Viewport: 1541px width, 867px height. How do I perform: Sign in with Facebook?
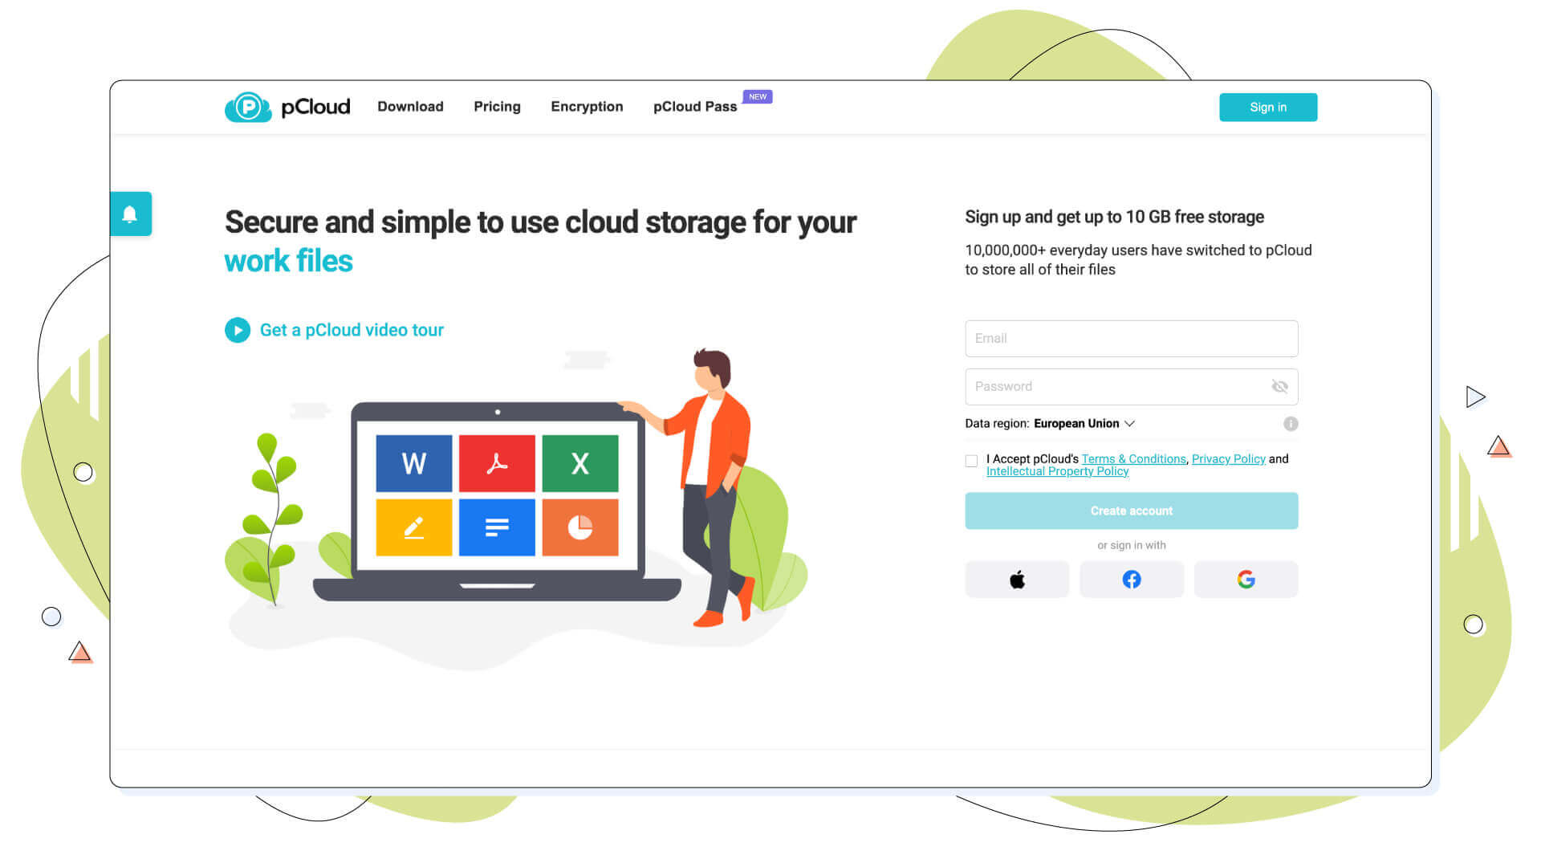[x=1132, y=580]
